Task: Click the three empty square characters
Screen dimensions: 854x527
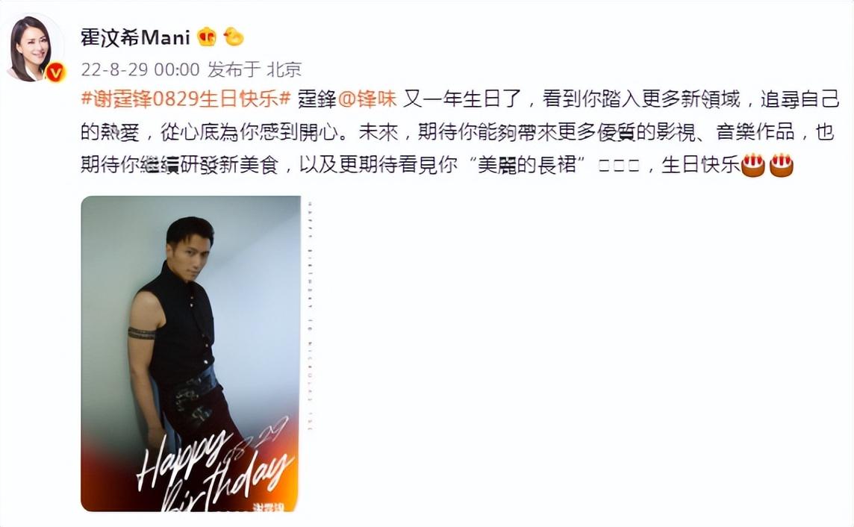Action: (619, 165)
